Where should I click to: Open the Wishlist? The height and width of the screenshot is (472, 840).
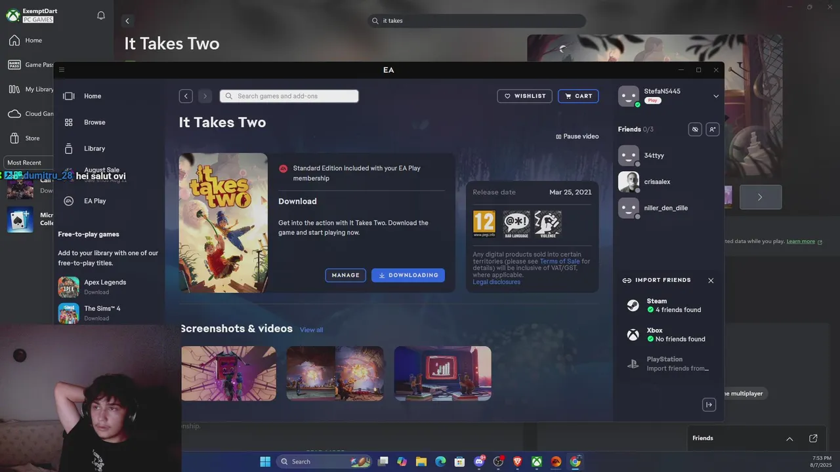[x=524, y=96]
